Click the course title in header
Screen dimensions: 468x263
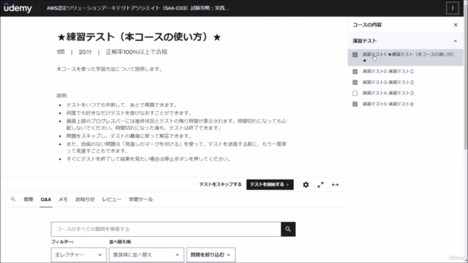click(138, 8)
